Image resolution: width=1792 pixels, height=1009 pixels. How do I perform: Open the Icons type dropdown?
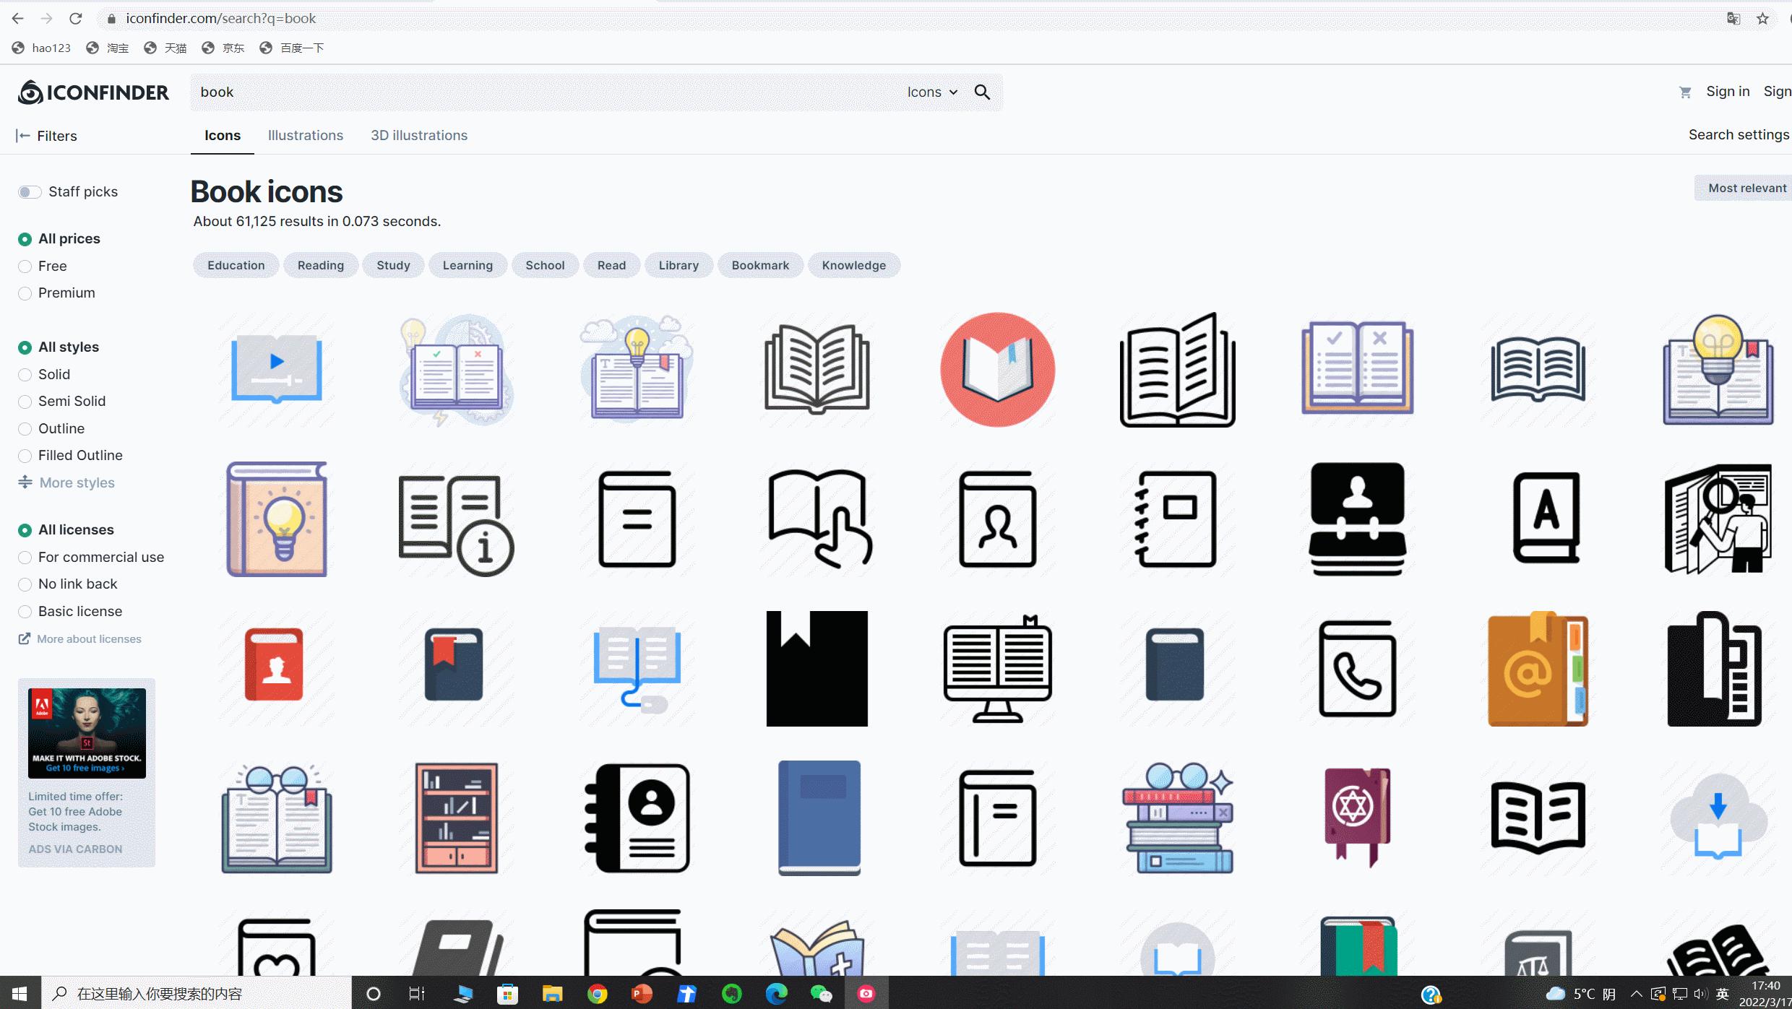(x=932, y=92)
